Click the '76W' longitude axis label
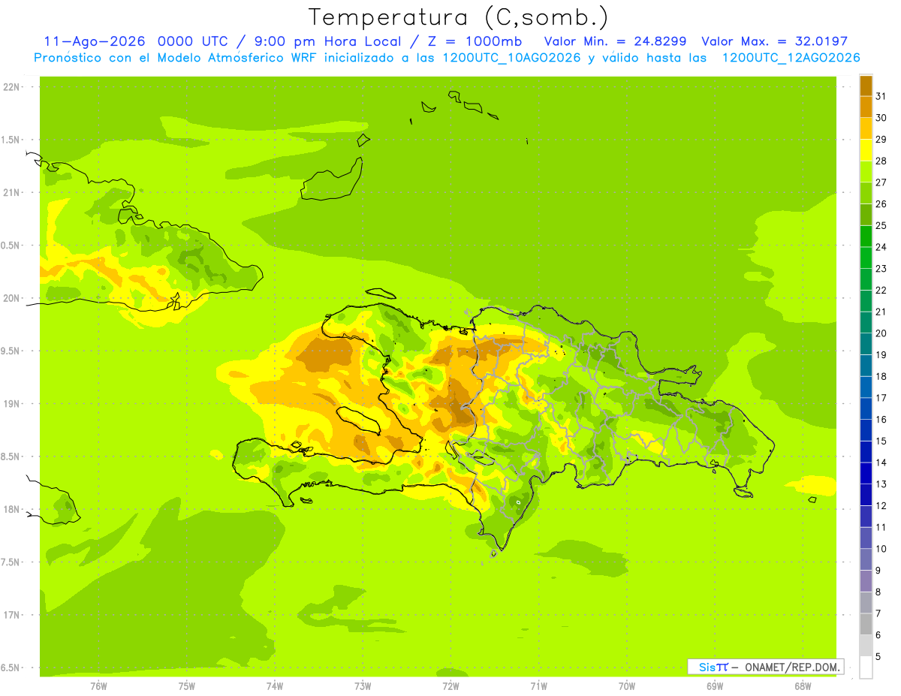This screenshot has height=696, width=901. pyautogui.click(x=98, y=686)
